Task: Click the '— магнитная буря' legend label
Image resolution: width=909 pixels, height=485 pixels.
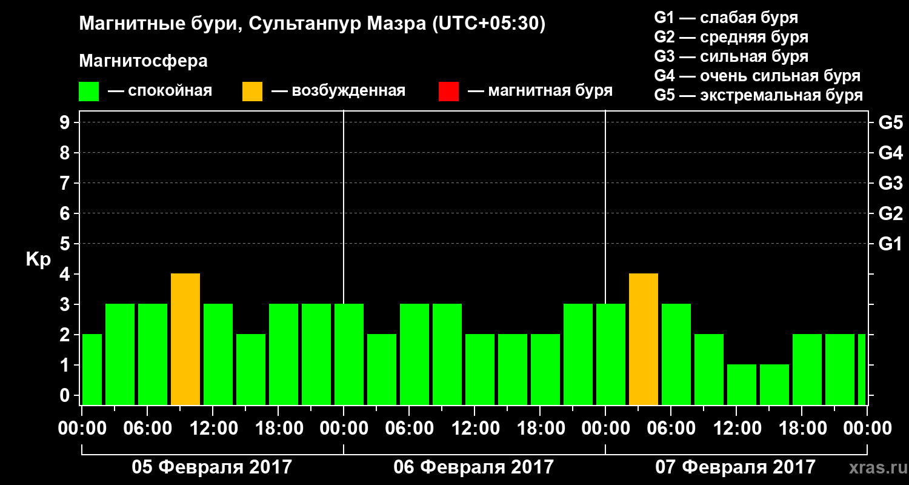Action: click(540, 92)
